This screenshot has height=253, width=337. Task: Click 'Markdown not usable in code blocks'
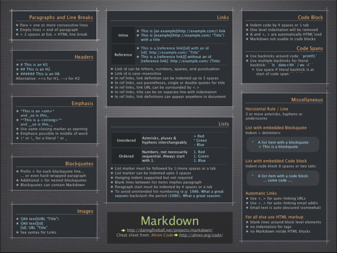click(x=283, y=39)
